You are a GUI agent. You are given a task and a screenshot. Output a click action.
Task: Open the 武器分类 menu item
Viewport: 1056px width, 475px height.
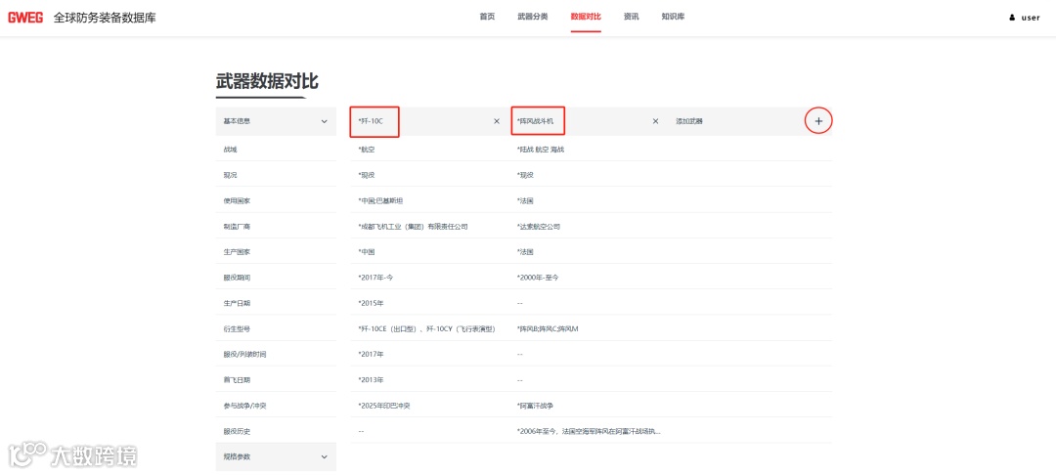[x=532, y=17]
